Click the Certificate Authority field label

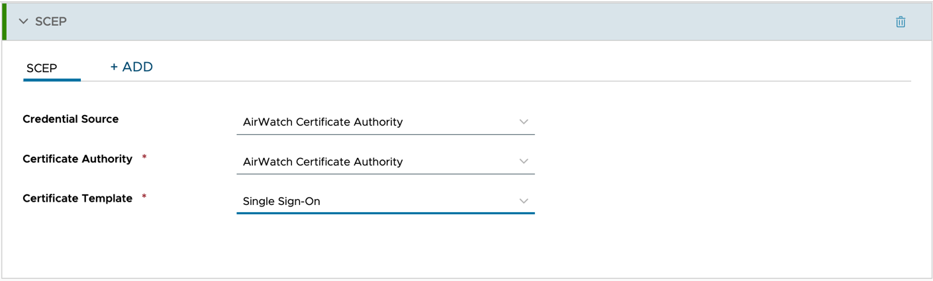point(77,159)
